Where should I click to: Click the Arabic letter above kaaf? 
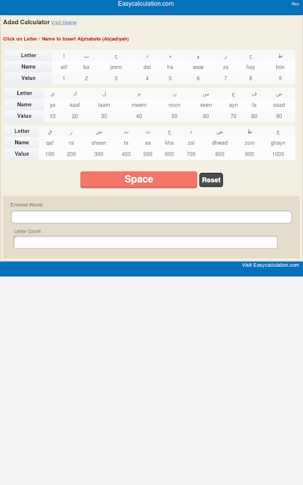pos(75,94)
